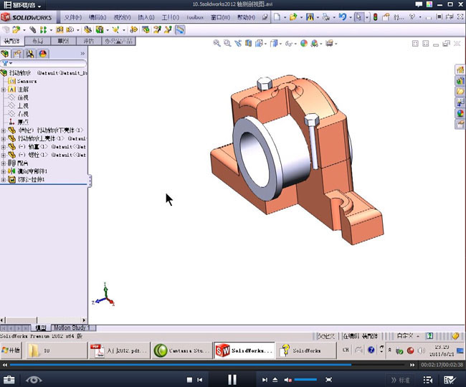
Task: Switch to Camtasia Studio taskbar button
Action: pyautogui.click(x=182, y=350)
